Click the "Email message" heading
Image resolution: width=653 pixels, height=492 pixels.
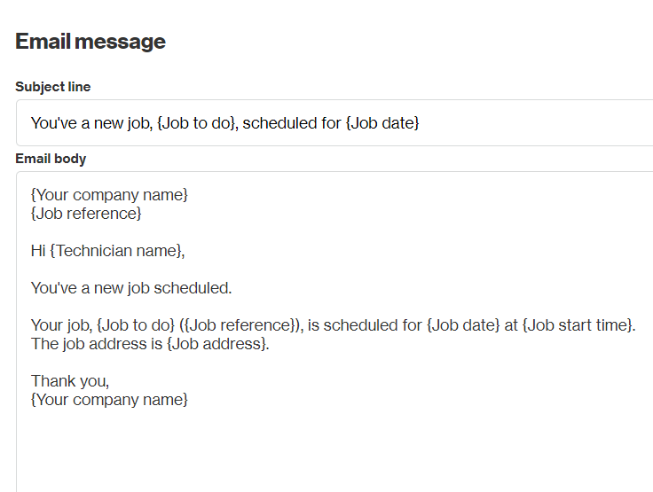[90, 42]
